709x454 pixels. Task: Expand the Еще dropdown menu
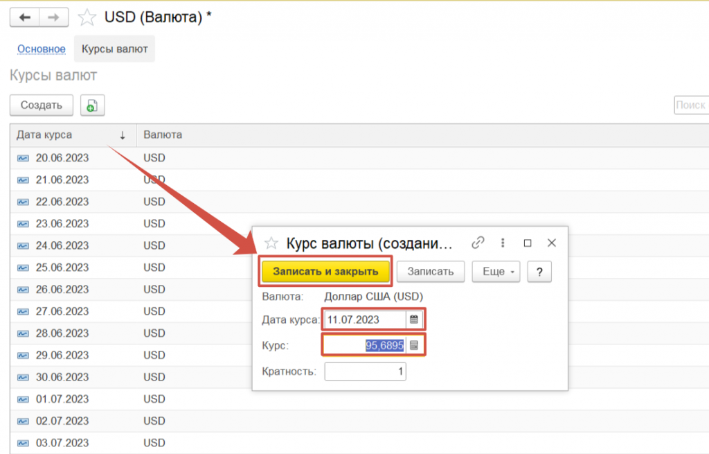click(496, 272)
